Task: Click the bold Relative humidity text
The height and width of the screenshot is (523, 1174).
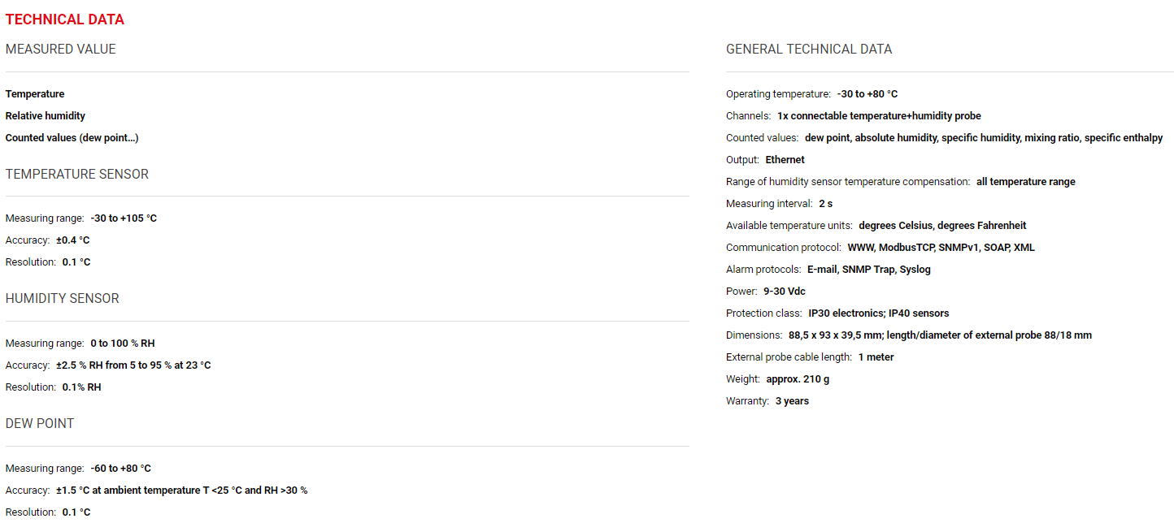Action: 46,116
